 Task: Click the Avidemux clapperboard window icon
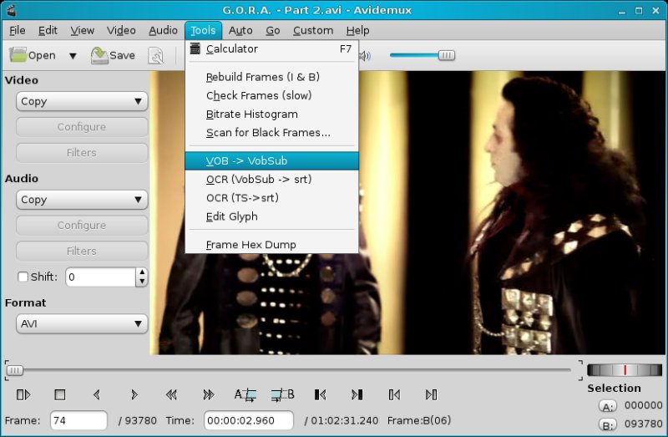coord(12,10)
